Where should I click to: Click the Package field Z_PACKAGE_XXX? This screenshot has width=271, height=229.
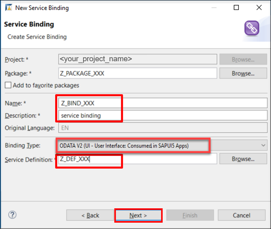pyautogui.click(x=137, y=73)
